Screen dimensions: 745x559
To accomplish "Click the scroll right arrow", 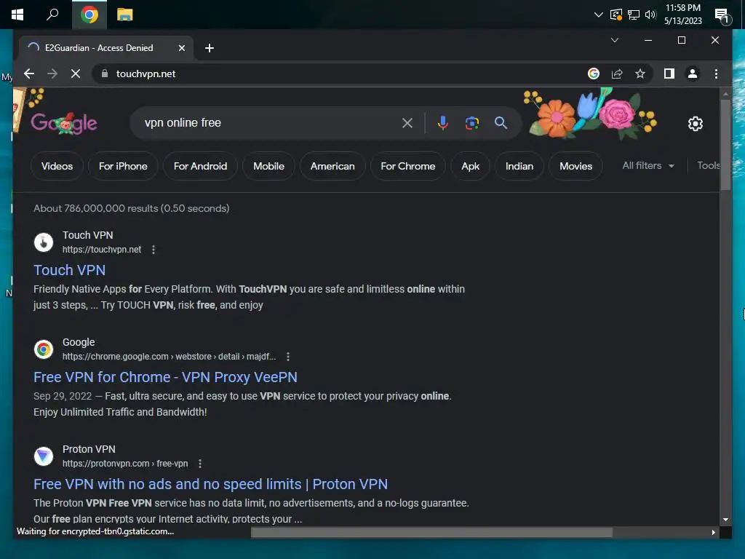I will click(x=713, y=532).
